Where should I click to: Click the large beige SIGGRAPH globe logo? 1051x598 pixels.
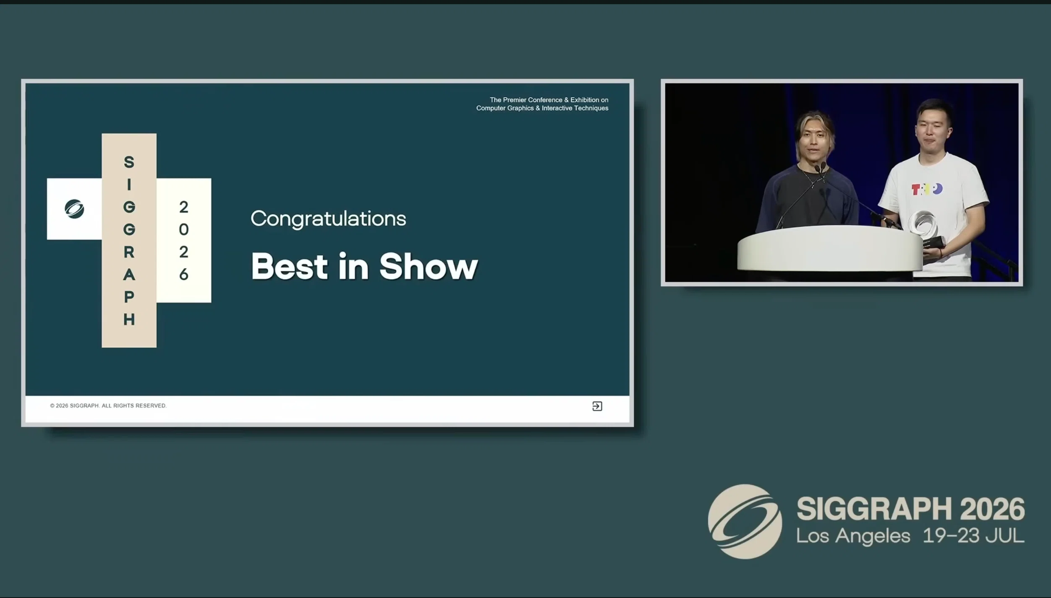[745, 522]
